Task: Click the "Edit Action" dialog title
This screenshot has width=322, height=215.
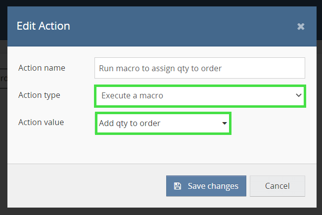Action: coord(44,26)
